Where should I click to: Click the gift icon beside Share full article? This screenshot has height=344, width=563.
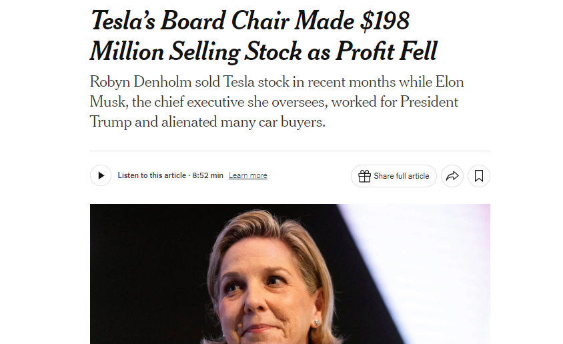coord(364,176)
